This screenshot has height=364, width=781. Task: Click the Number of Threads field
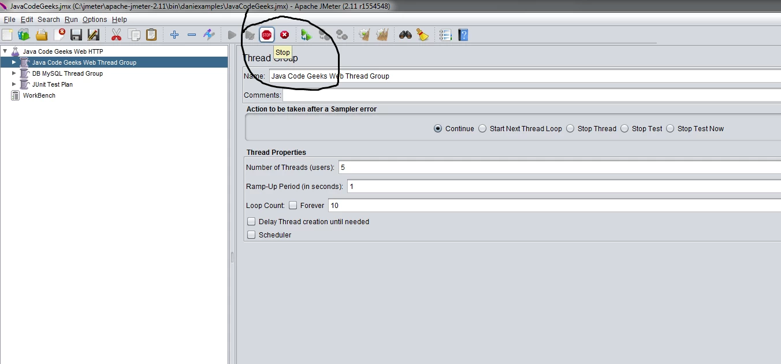[559, 167]
